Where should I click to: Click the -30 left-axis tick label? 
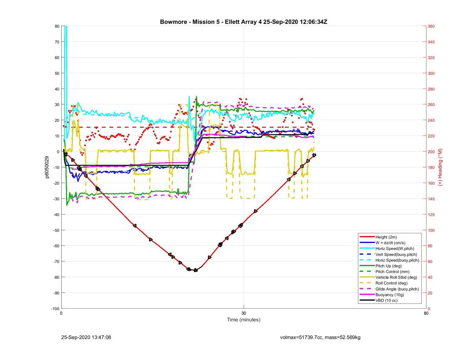[x=56, y=199]
